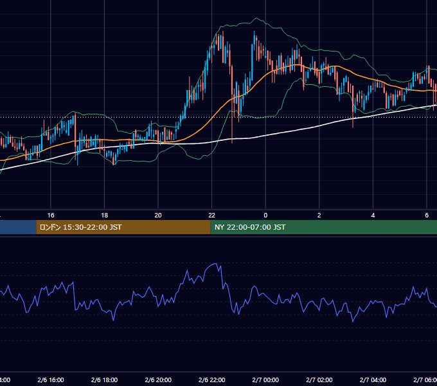Image resolution: width=437 pixels, height=386 pixels.
Task: Click the 2/6 20:00 time label
Action: pos(158,380)
